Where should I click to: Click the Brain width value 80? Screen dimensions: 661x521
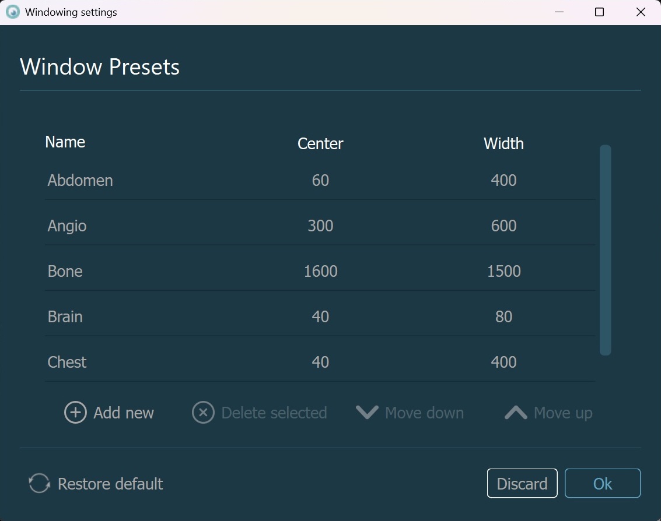coord(503,317)
